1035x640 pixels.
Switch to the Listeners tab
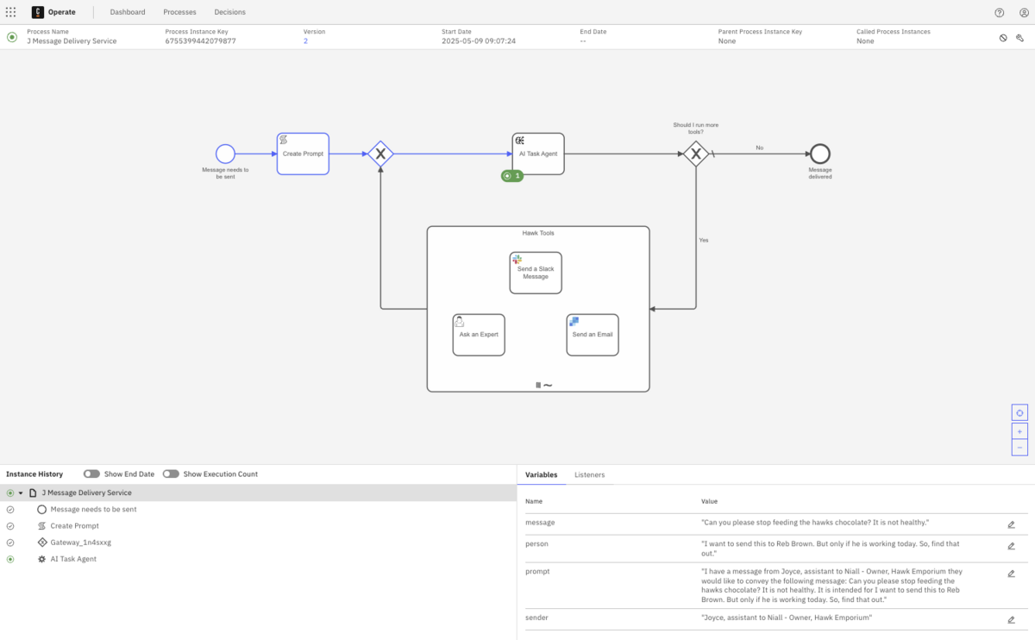coord(589,475)
